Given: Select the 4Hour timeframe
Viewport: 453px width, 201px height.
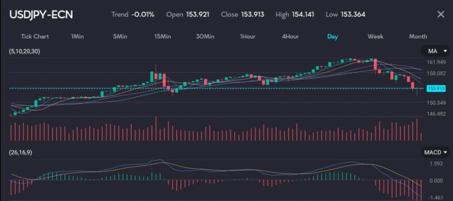Looking at the screenshot, I should pos(290,36).
